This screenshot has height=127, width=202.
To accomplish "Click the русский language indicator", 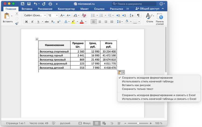I will (65, 123).
